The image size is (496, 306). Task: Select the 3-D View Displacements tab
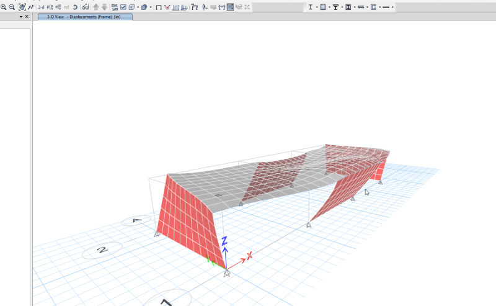coord(85,17)
